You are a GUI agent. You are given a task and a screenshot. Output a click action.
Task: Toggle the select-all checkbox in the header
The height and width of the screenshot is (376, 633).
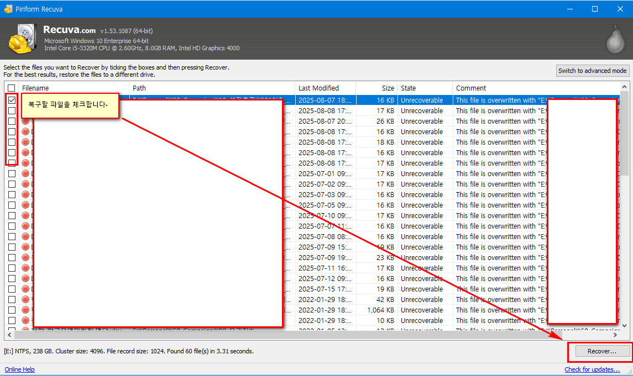[x=11, y=88]
